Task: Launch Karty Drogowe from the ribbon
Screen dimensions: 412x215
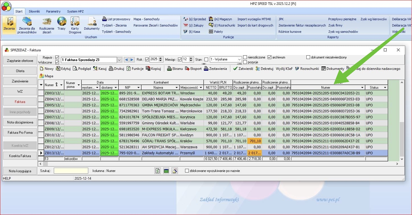Action: (x=75, y=23)
